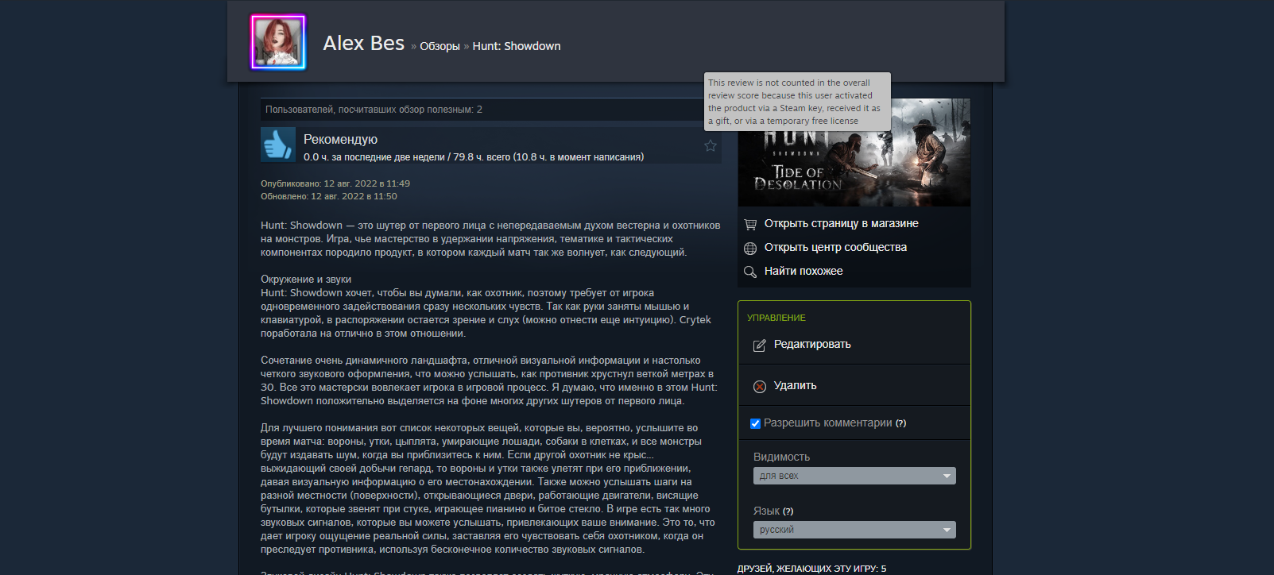Click the red delete circle icon
Viewport: 1274px width, 575px height.
click(760, 386)
